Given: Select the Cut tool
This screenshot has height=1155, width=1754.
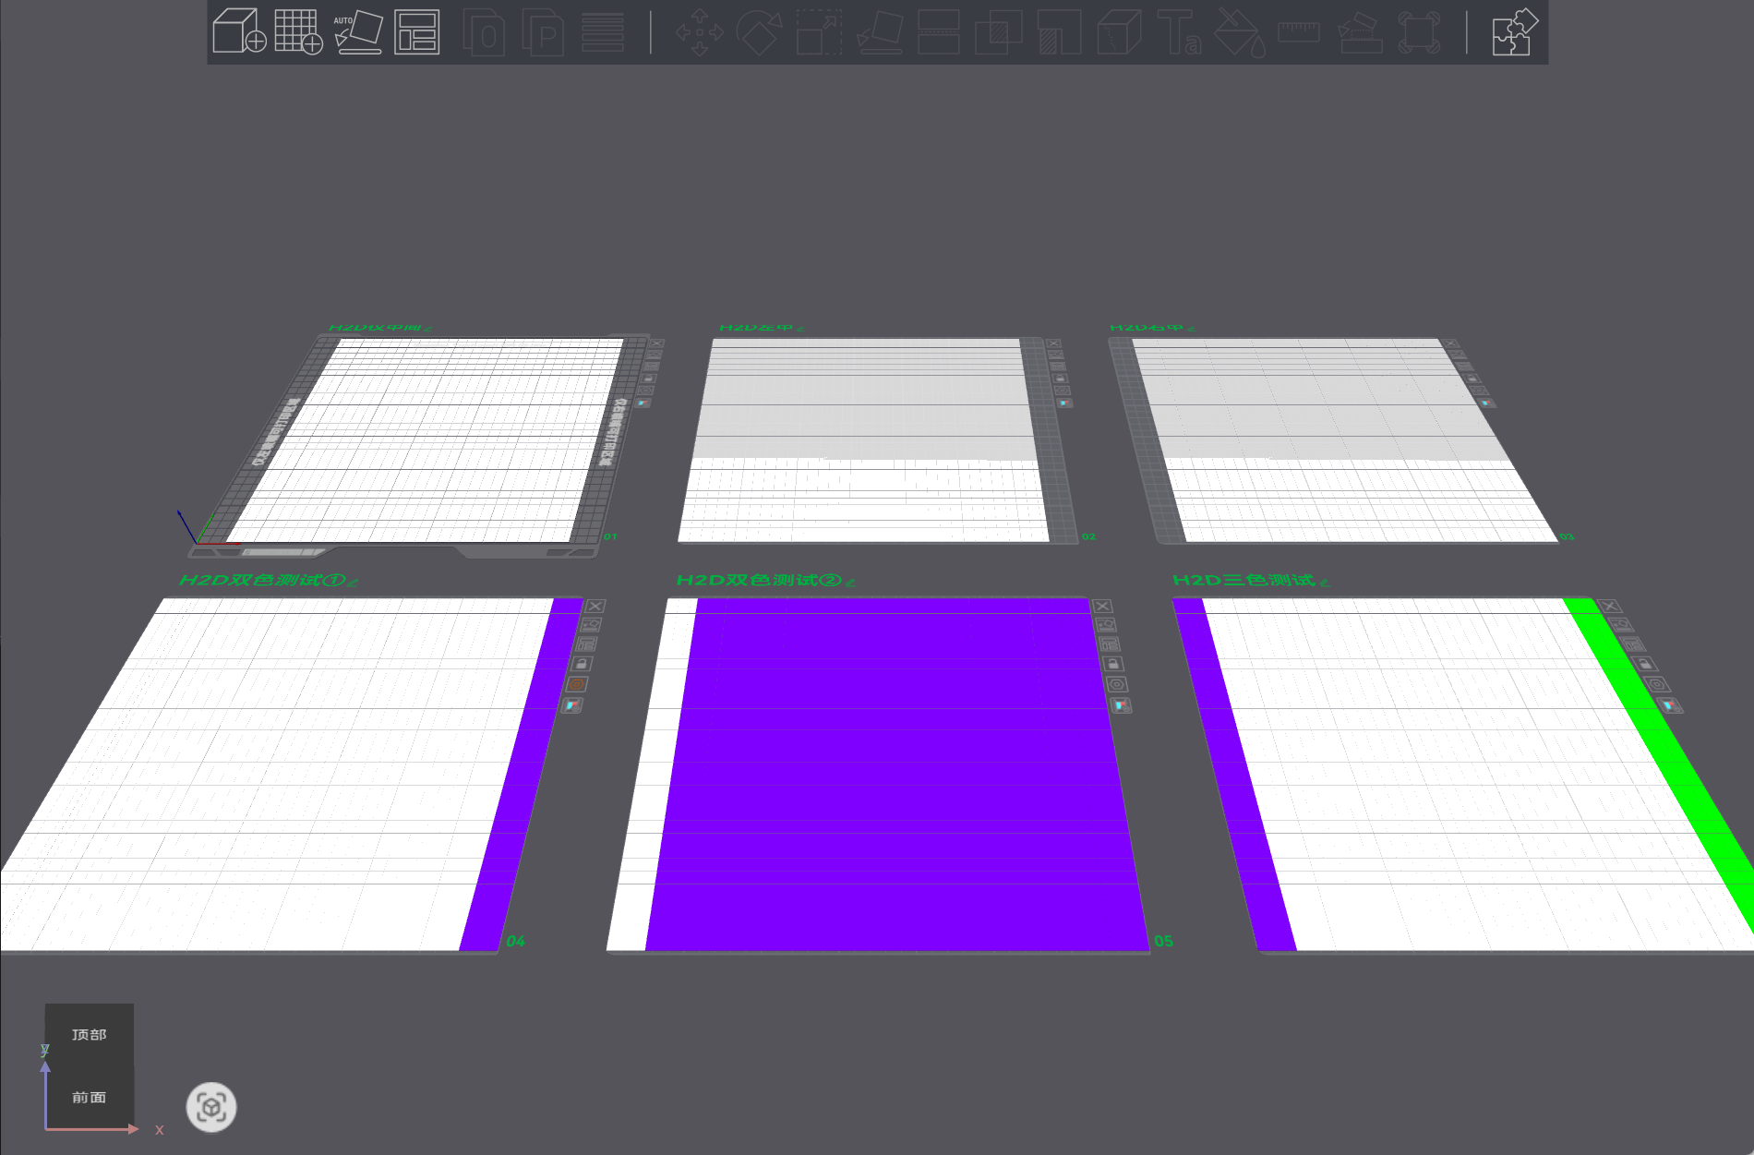Looking at the screenshot, I should [x=939, y=31].
